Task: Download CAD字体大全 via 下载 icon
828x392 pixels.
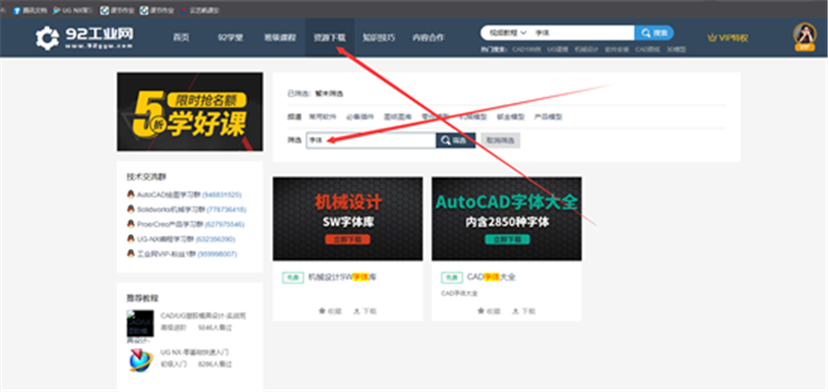Action: (x=523, y=311)
